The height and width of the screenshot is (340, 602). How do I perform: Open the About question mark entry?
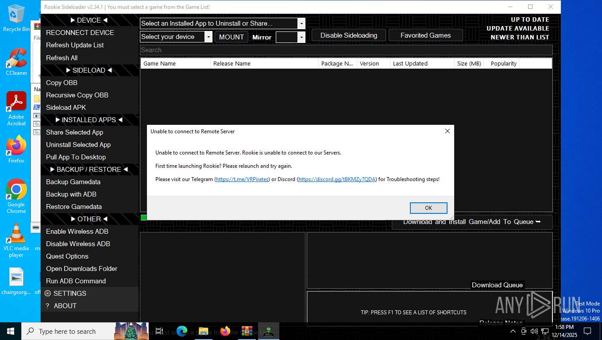click(x=89, y=305)
